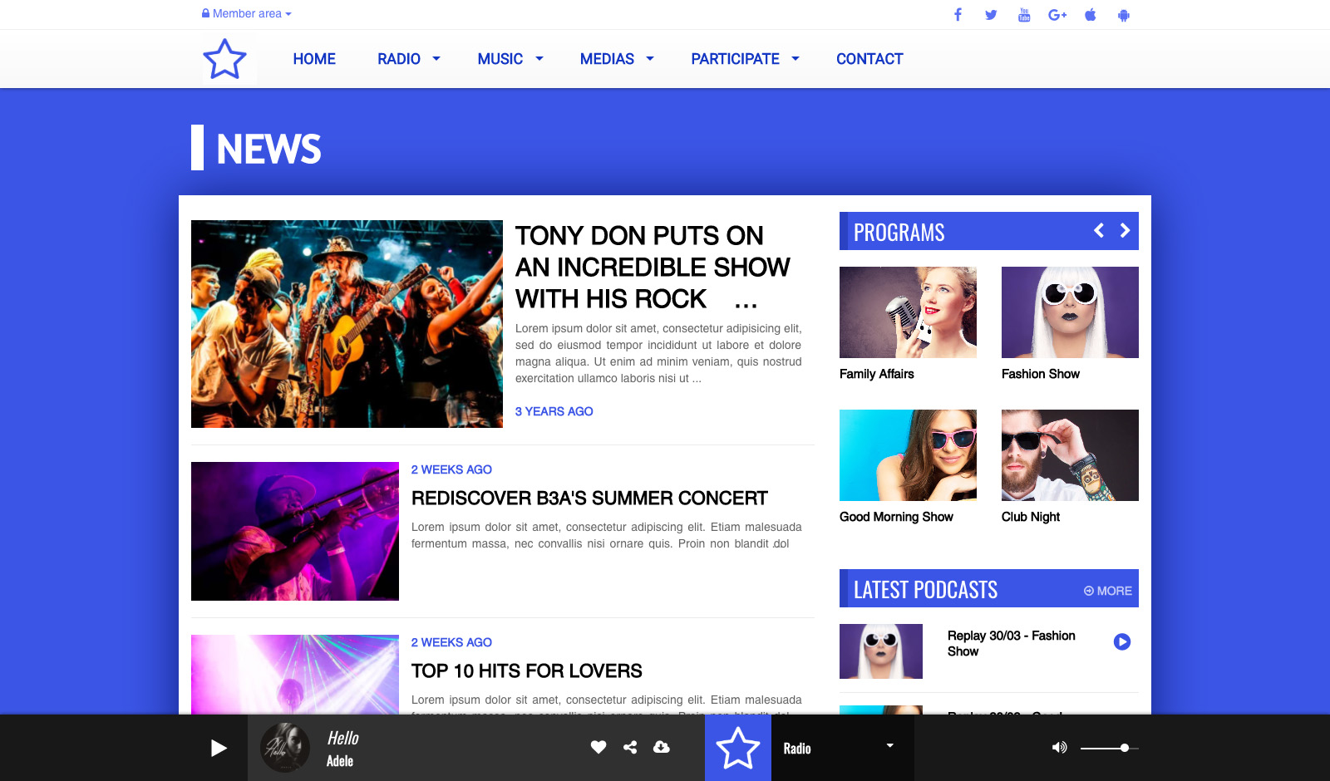The height and width of the screenshot is (781, 1330).
Task: Download the track with cloud icon
Action: [662, 747]
